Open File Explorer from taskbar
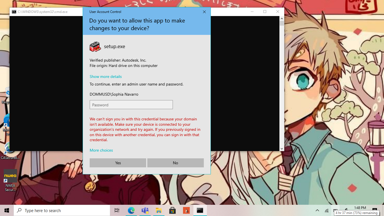 click(x=159, y=210)
